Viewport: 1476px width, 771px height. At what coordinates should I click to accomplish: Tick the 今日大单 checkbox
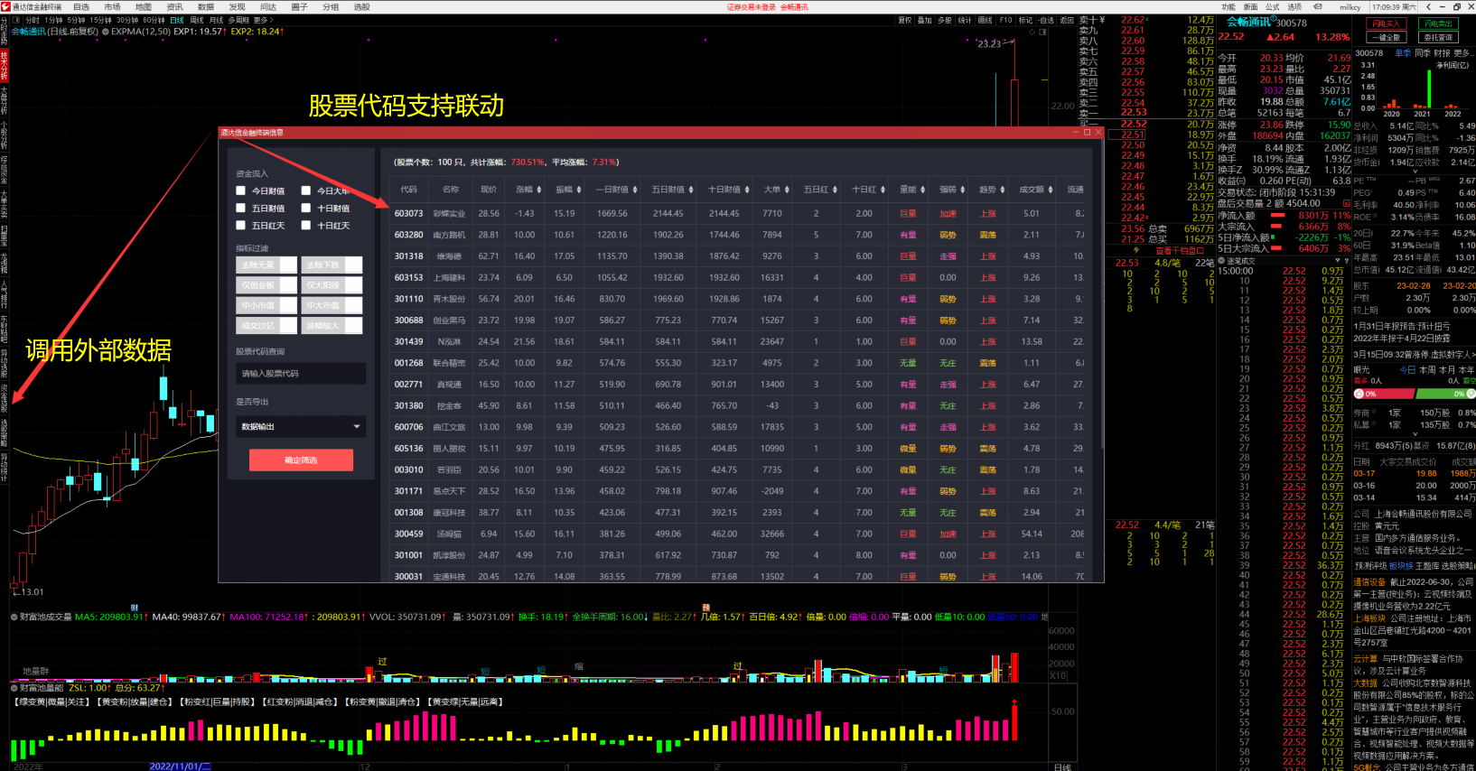click(x=306, y=190)
